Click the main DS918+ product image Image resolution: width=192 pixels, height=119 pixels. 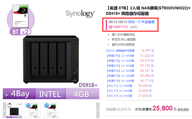tap(51, 59)
